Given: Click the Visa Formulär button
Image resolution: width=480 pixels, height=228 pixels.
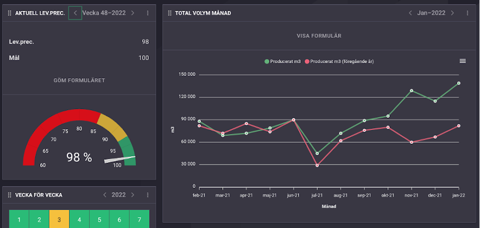Looking at the screenshot, I should (x=319, y=36).
